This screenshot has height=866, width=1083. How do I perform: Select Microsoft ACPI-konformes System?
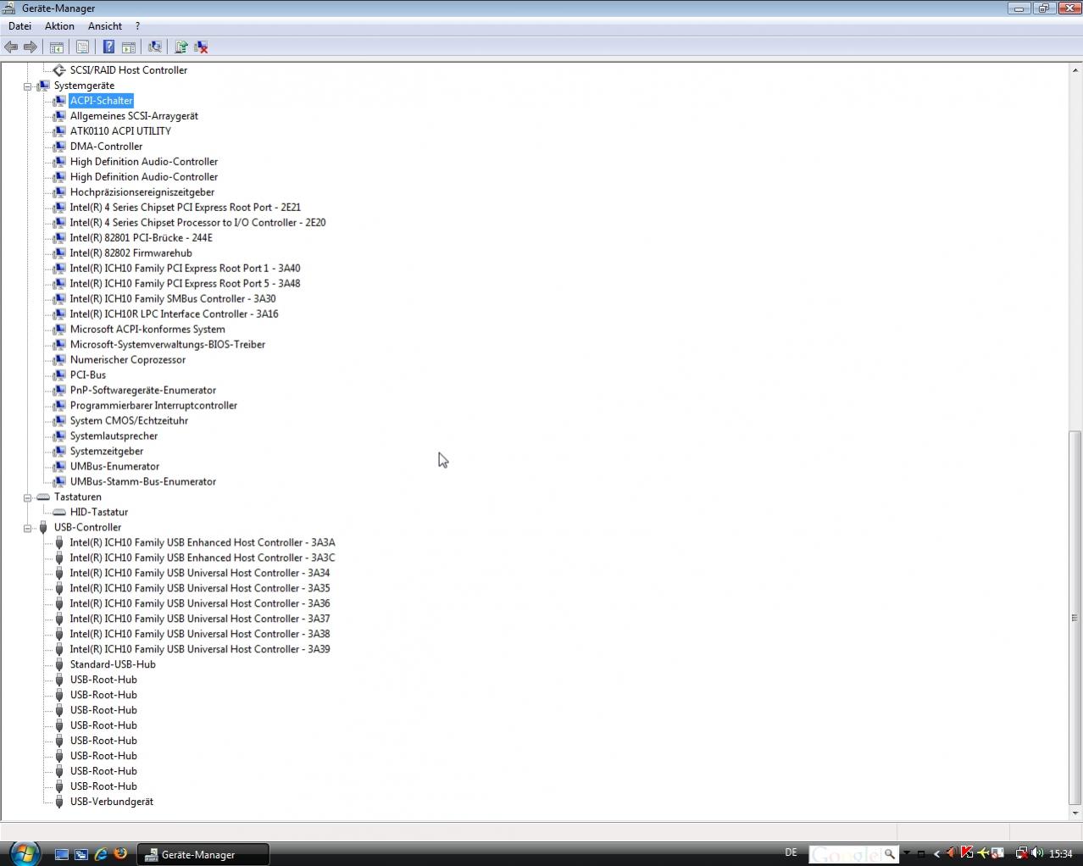[x=147, y=330]
